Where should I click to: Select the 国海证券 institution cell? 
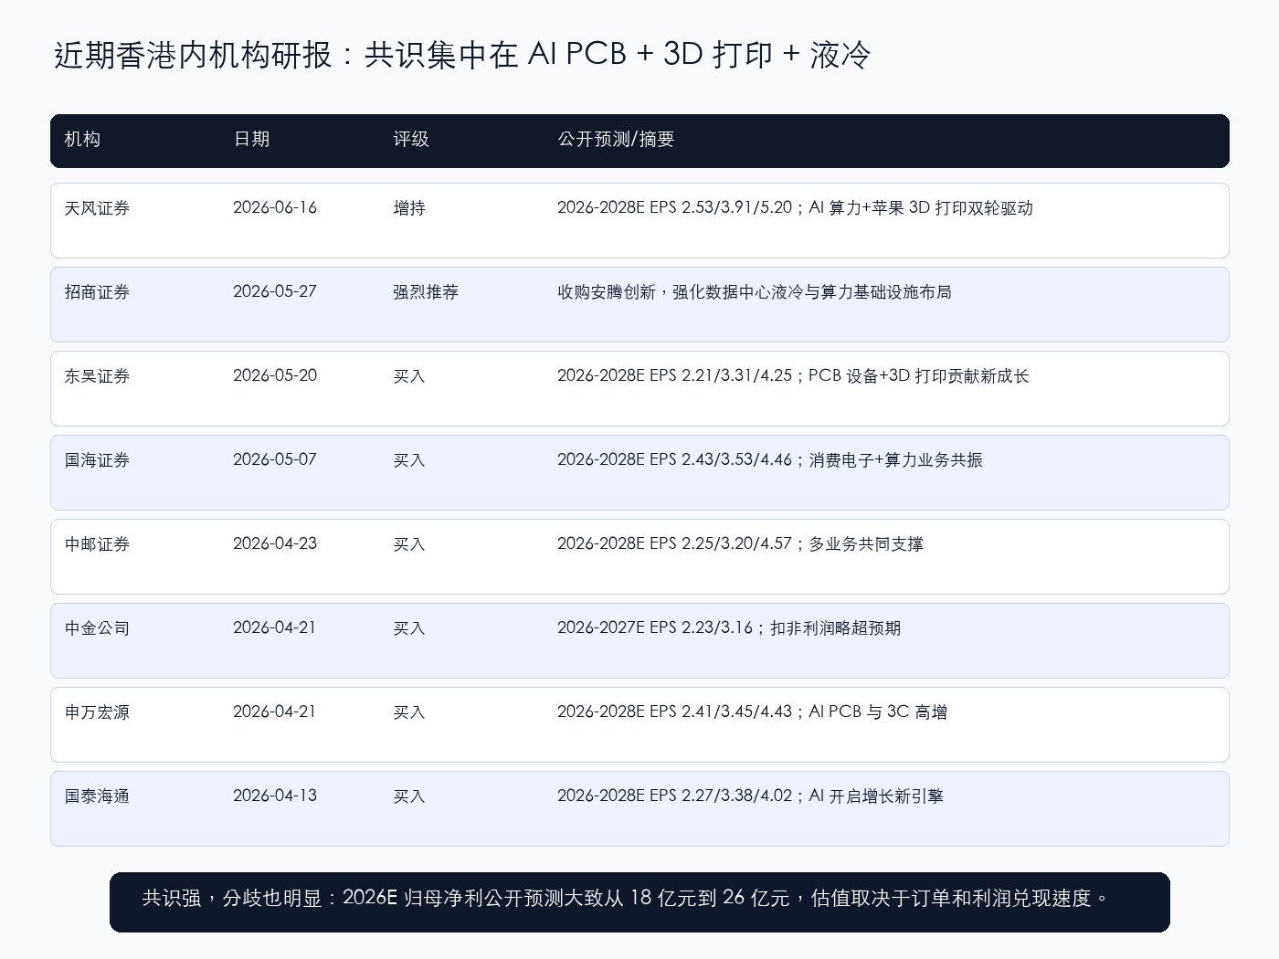pyautogui.click(x=97, y=460)
